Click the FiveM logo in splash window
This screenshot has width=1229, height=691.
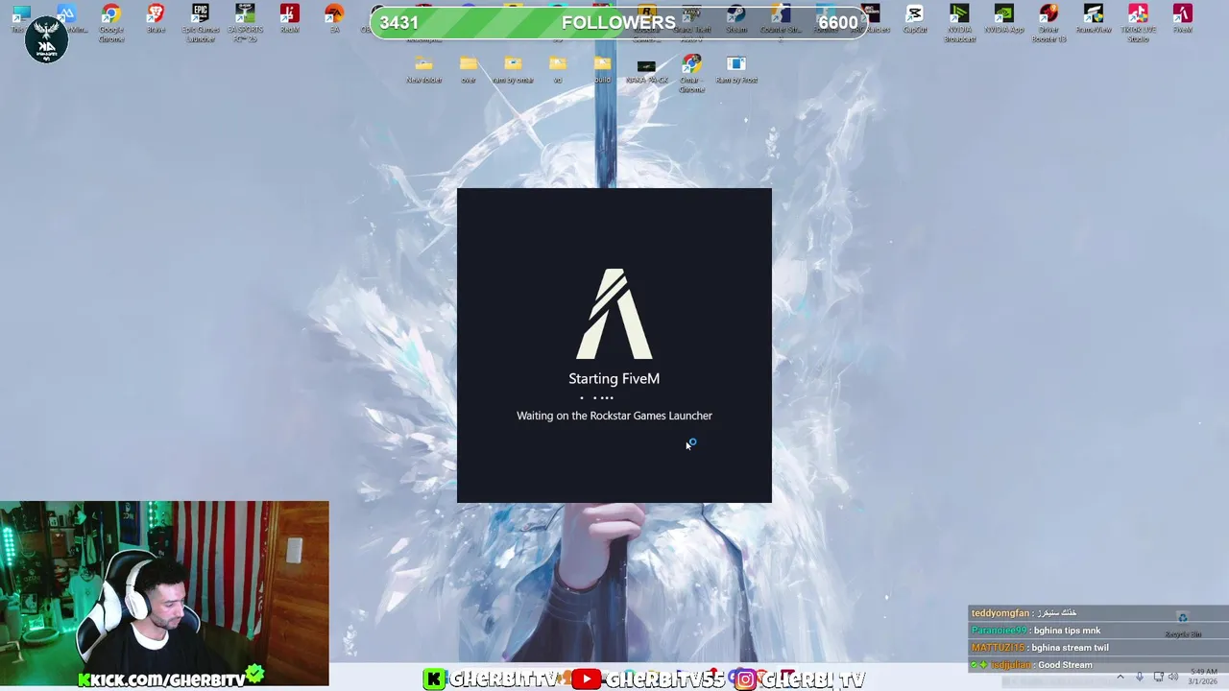pos(614,314)
